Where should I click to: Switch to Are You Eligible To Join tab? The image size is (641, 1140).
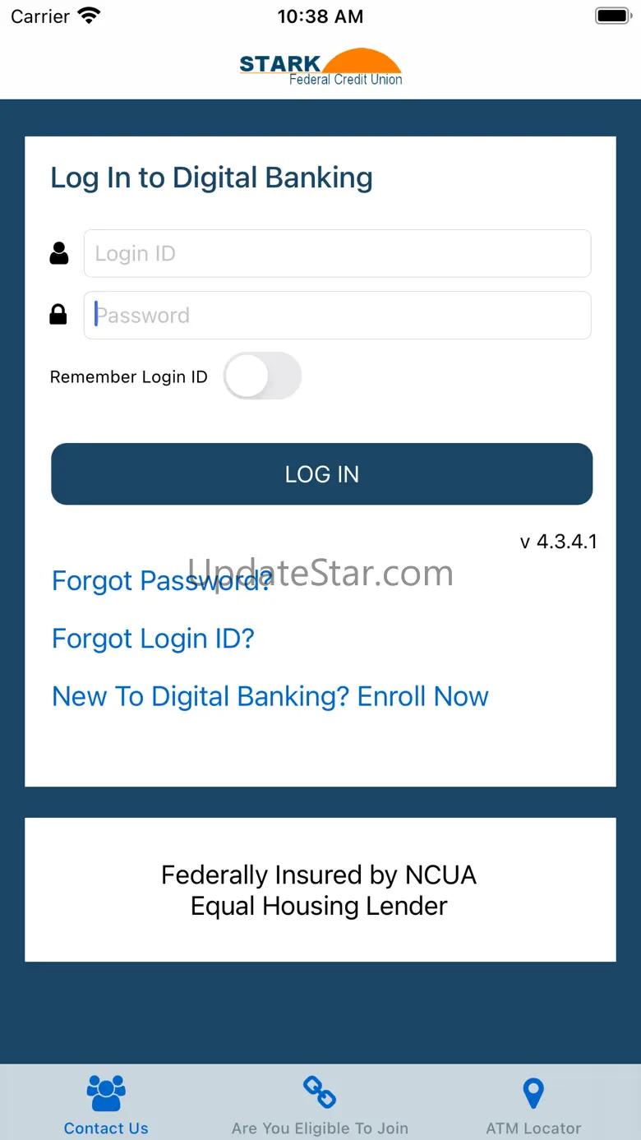320,1128
